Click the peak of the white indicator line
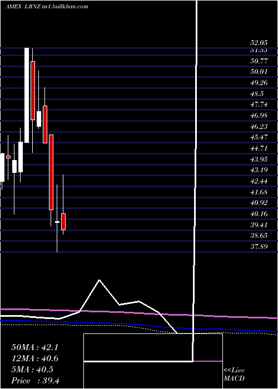The height and width of the screenshot is (389, 278). pyautogui.click(x=100, y=280)
